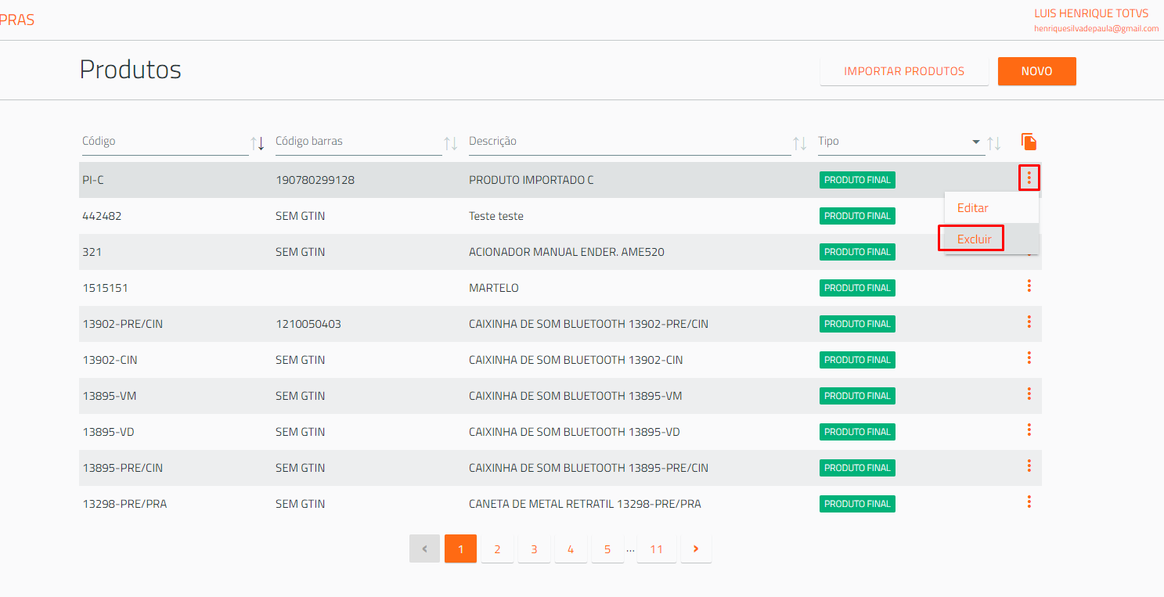Open the three-dot menu for 13895-VM row
Image resolution: width=1164 pixels, height=597 pixels.
[1029, 394]
